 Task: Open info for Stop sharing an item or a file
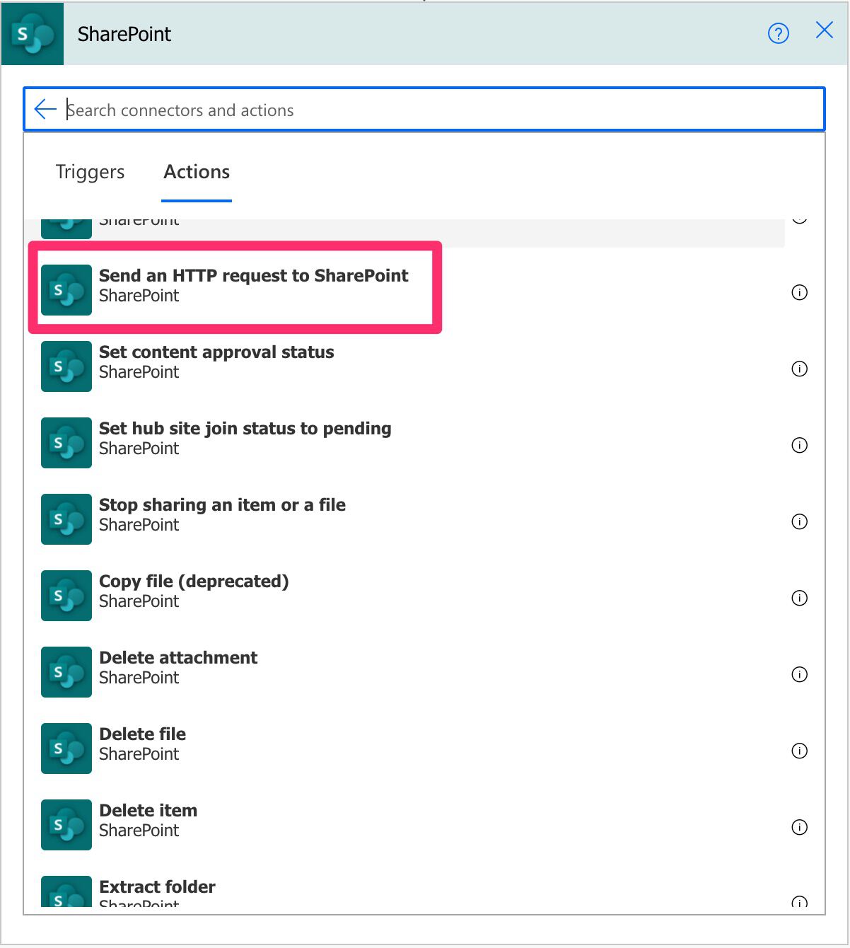coord(800,521)
